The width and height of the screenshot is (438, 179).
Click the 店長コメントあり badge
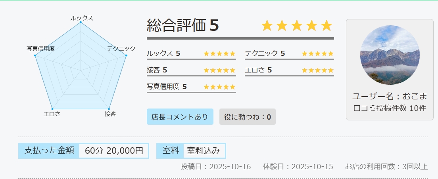tap(180, 117)
